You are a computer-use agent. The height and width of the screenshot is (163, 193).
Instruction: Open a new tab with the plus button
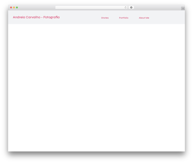point(183,8)
